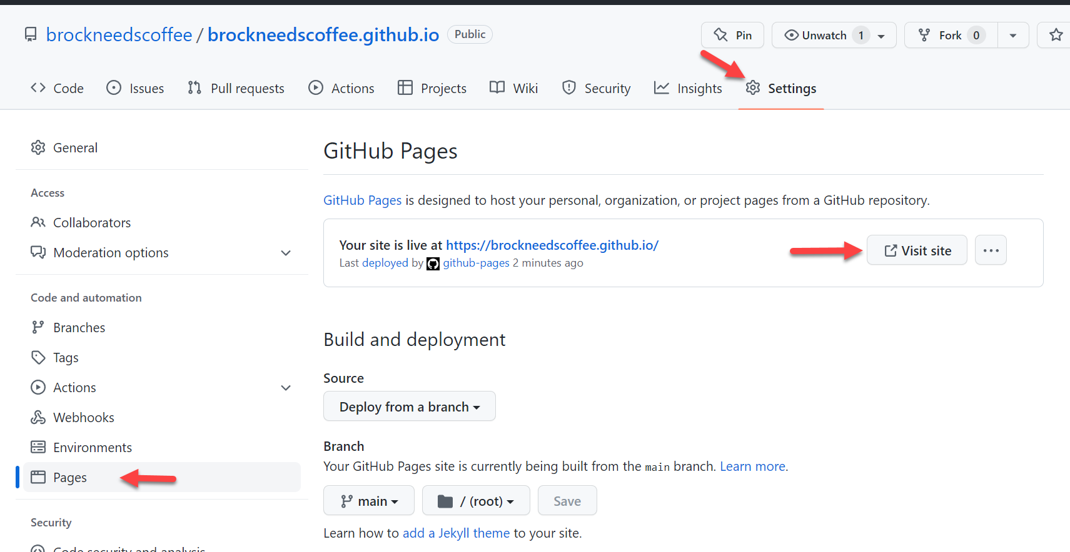The image size is (1070, 552).
Task: Click the github-pages avatar icon
Action: [433, 264]
